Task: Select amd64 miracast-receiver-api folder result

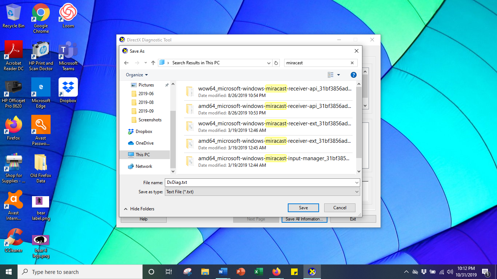Action: point(268,109)
